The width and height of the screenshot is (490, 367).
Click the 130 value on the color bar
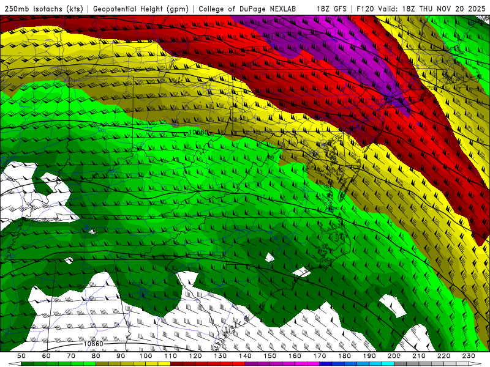pyautogui.click(x=221, y=356)
